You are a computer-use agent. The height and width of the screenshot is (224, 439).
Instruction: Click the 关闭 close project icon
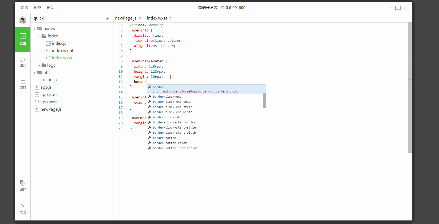pos(23,208)
